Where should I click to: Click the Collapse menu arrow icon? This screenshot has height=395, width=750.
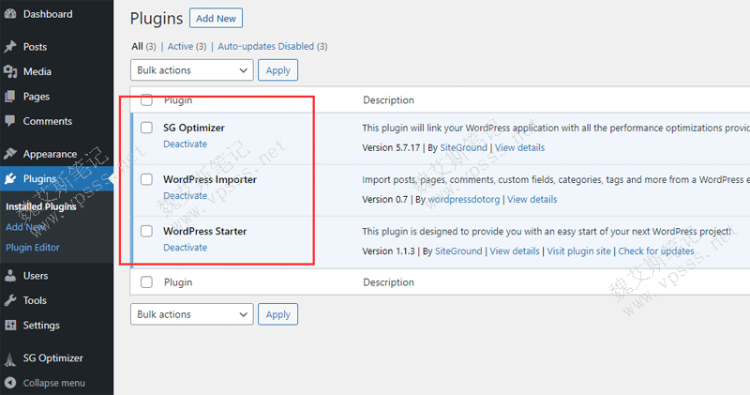(x=10, y=383)
